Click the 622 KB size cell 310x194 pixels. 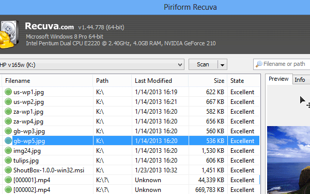(215, 92)
